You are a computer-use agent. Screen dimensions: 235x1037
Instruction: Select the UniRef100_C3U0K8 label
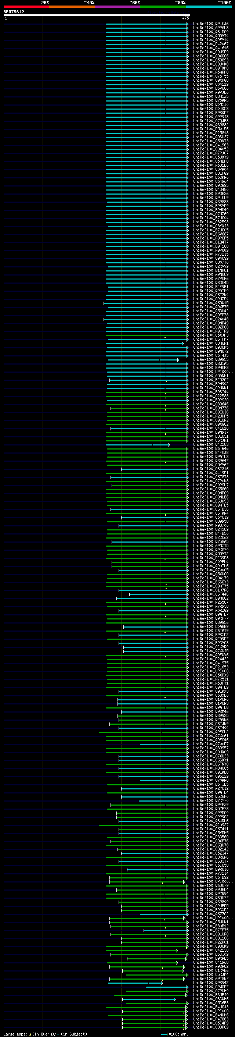210,64
